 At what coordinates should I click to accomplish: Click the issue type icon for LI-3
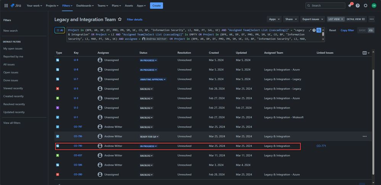click(58, 98)
